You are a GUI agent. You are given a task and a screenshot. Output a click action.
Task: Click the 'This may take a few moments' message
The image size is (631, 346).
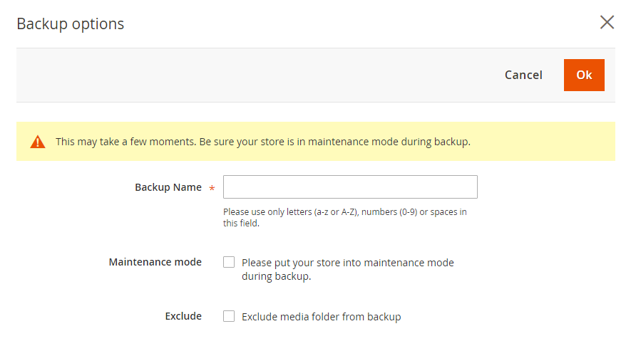[x=262, y=142]
